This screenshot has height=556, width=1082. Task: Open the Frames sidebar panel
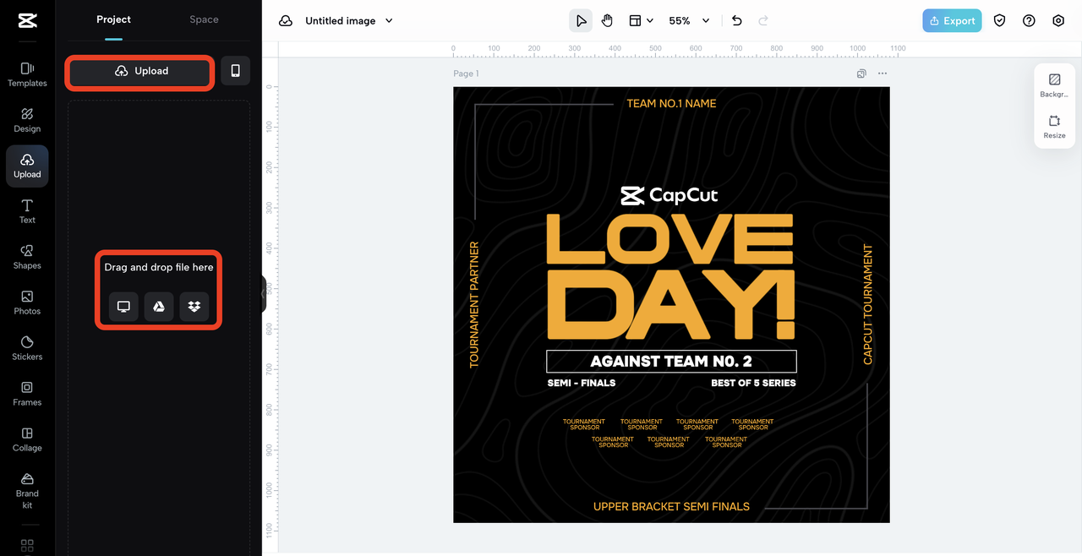click(x=27, y=394)
